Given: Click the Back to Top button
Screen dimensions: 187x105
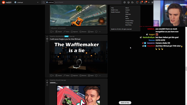Looking at the screenshot, I should (x=125, y=103).
